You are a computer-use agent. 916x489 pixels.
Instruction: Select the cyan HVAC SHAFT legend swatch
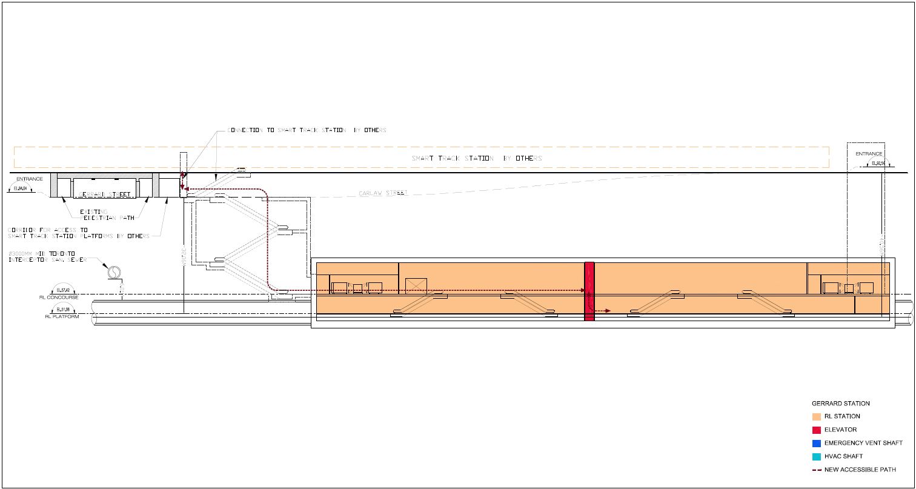816,456
